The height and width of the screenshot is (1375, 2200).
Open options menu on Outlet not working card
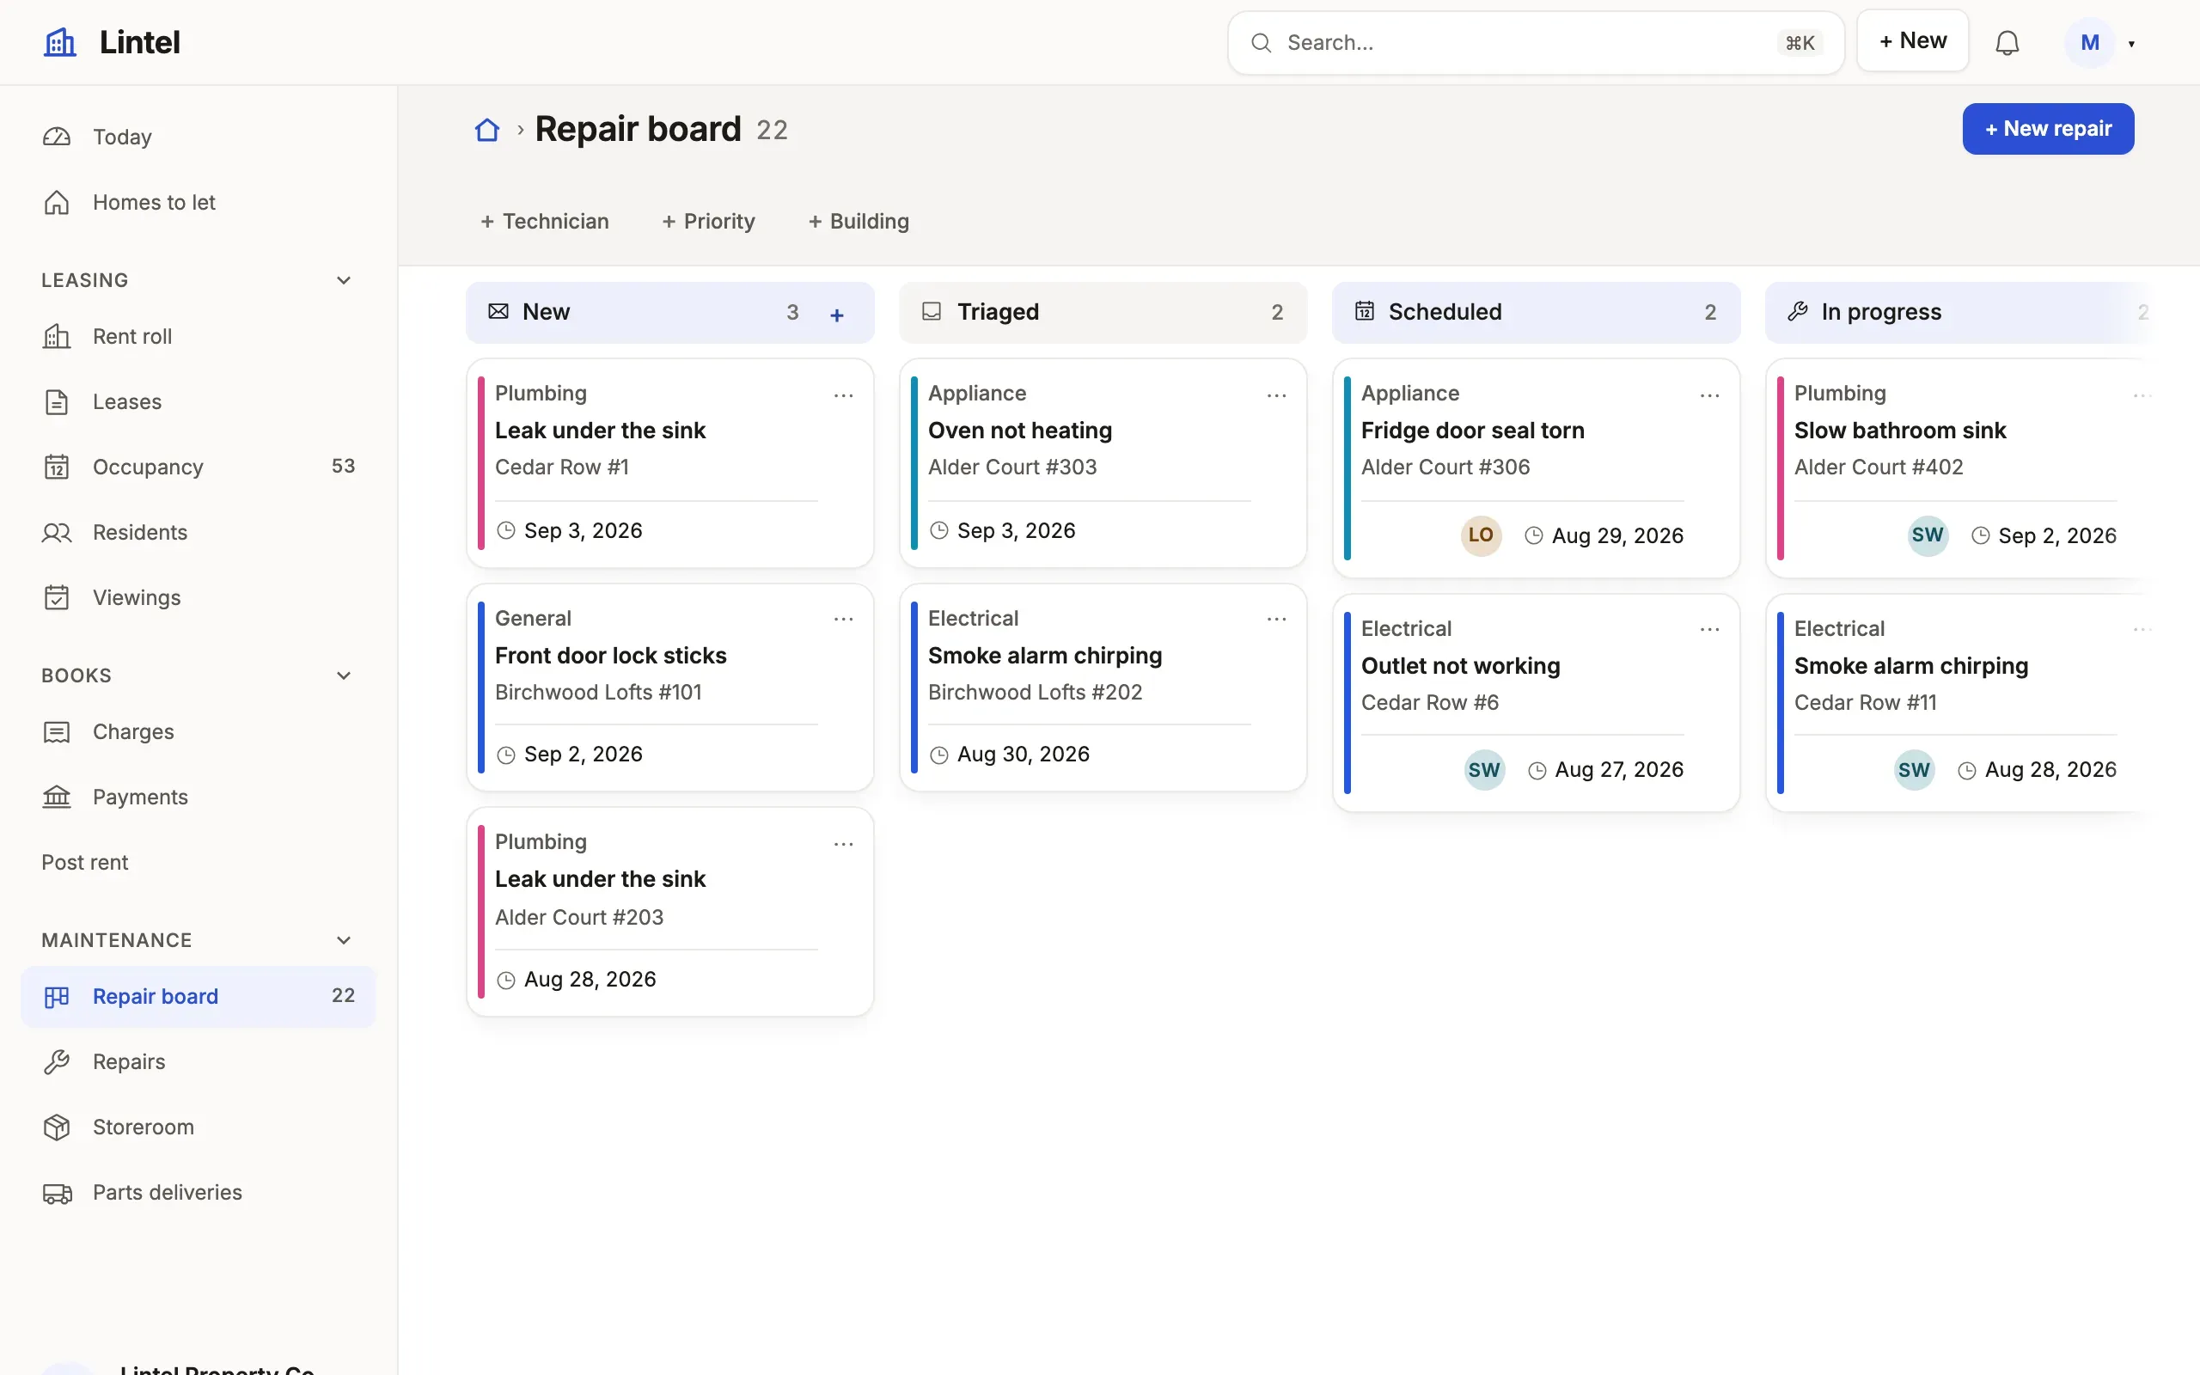point(1710,629)
